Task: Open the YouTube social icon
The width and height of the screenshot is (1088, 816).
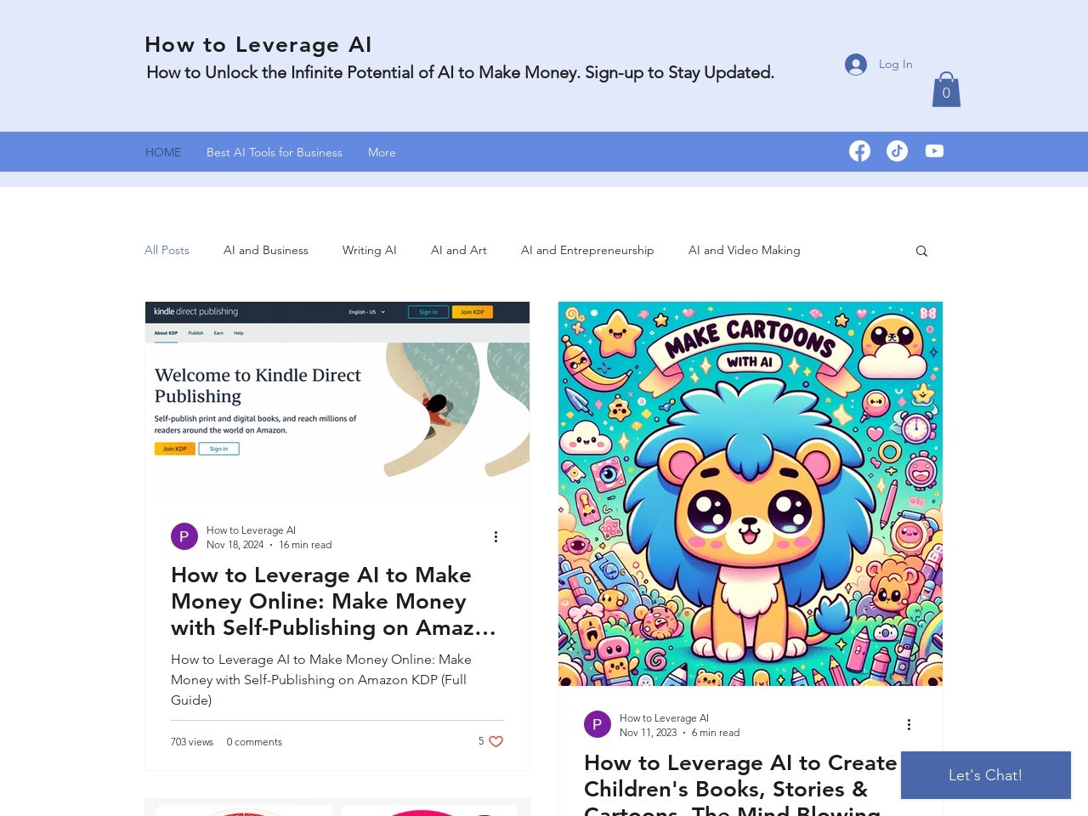Action: point(934,151)
